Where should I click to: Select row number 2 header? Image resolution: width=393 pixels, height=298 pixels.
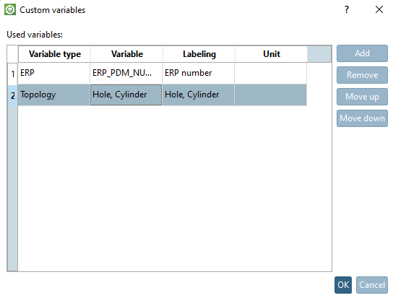[12, 95]
